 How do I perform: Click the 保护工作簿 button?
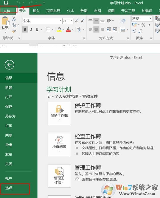(x=59, y=113)
